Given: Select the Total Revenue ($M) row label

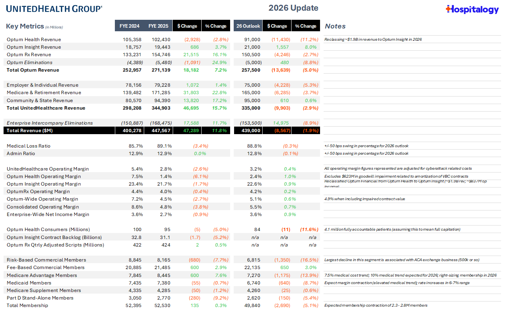Looking at the screenshot, I should click(30, 131).
